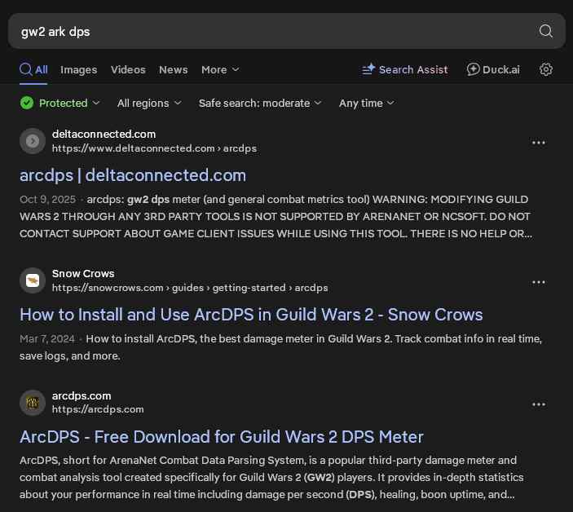Click the 'deltaconnected.com' site name text
The image size is (573, 512).
tap(104, 135)
